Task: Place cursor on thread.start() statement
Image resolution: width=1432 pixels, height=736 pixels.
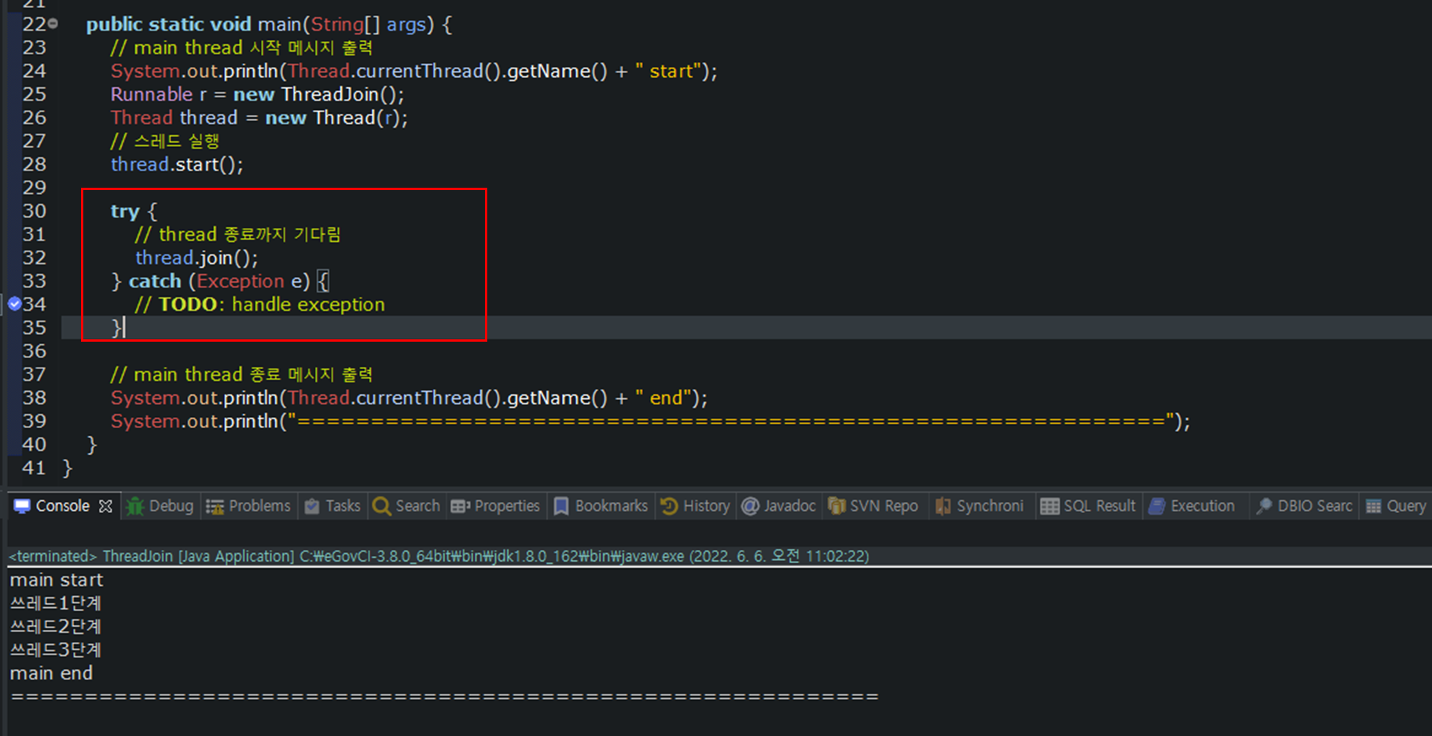Action: click(x=177, y=164)
